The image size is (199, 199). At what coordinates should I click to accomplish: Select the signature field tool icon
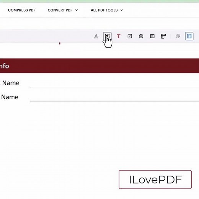(x=96, y=36)
